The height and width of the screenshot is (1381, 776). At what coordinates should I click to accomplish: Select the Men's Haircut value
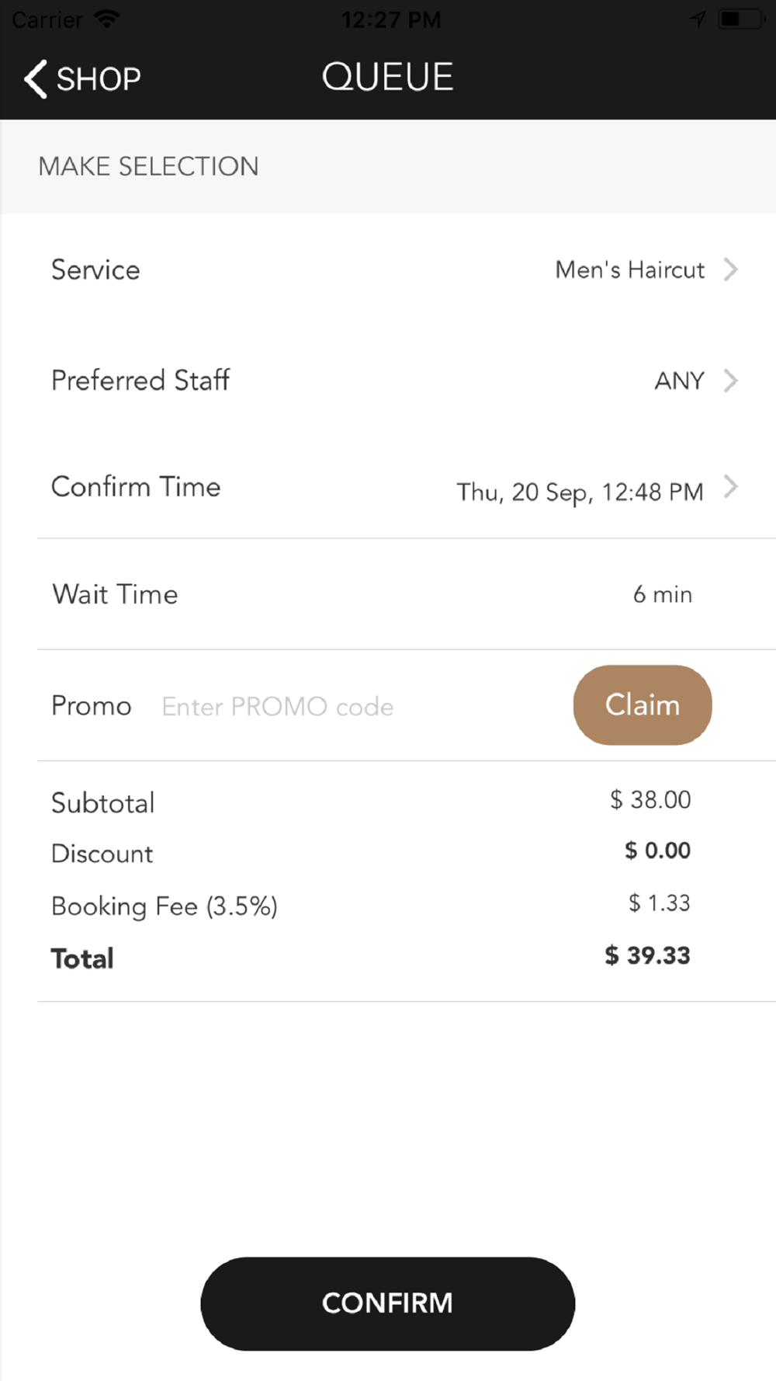click(x=629, y=270)
